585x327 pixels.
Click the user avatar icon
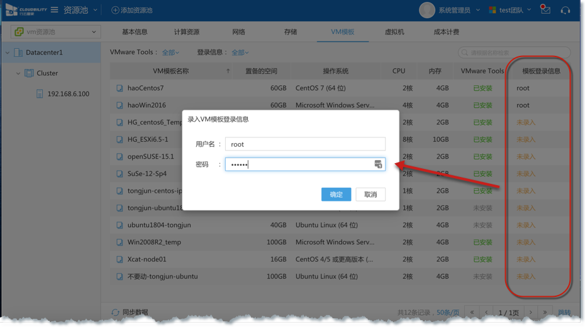[427, 10]
